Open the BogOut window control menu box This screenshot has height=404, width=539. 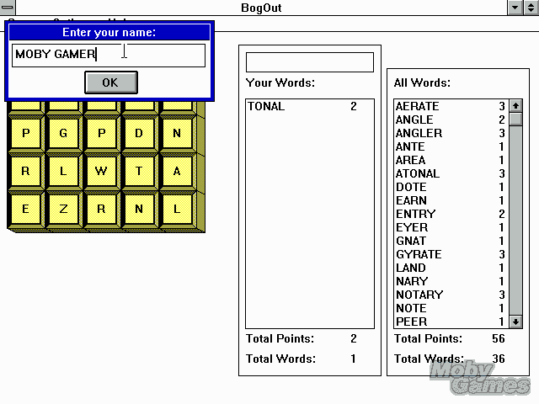pyautogui.click(x=7, y=8)
